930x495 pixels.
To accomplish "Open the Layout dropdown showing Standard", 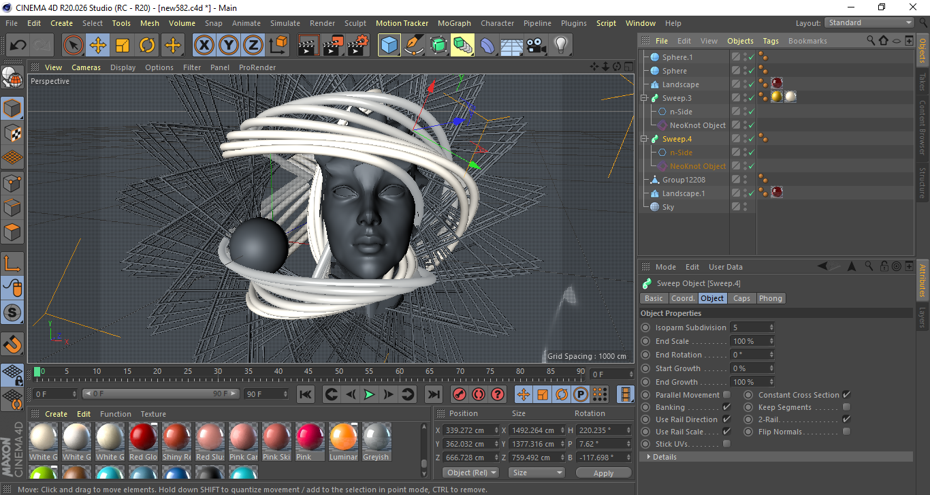I will tap(869, 22).
